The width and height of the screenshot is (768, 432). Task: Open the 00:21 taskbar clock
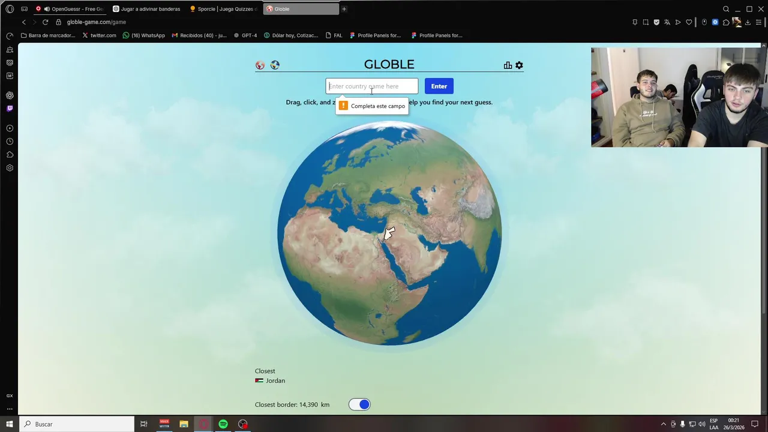pos(735,424)
